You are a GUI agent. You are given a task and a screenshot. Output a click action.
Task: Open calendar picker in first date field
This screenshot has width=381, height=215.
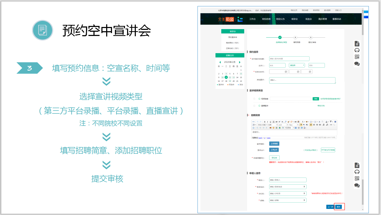click(286, 72)
